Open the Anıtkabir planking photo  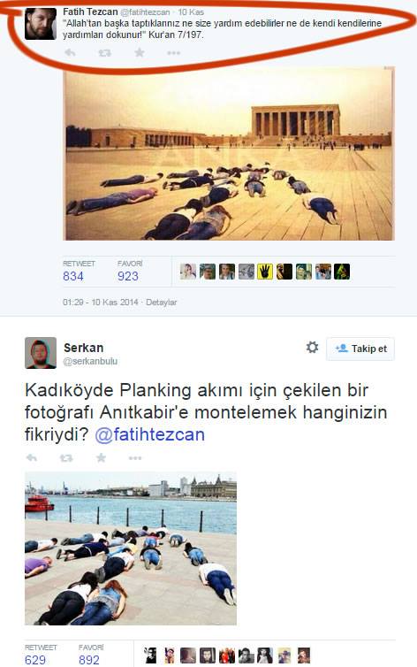pos(229,154)
